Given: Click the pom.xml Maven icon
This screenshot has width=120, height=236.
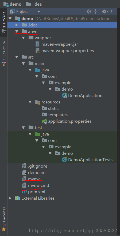Looking at the screenshot, I should point(24,192).
